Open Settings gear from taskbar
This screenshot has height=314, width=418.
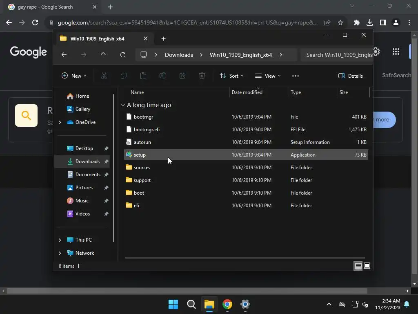pos(245,304)
